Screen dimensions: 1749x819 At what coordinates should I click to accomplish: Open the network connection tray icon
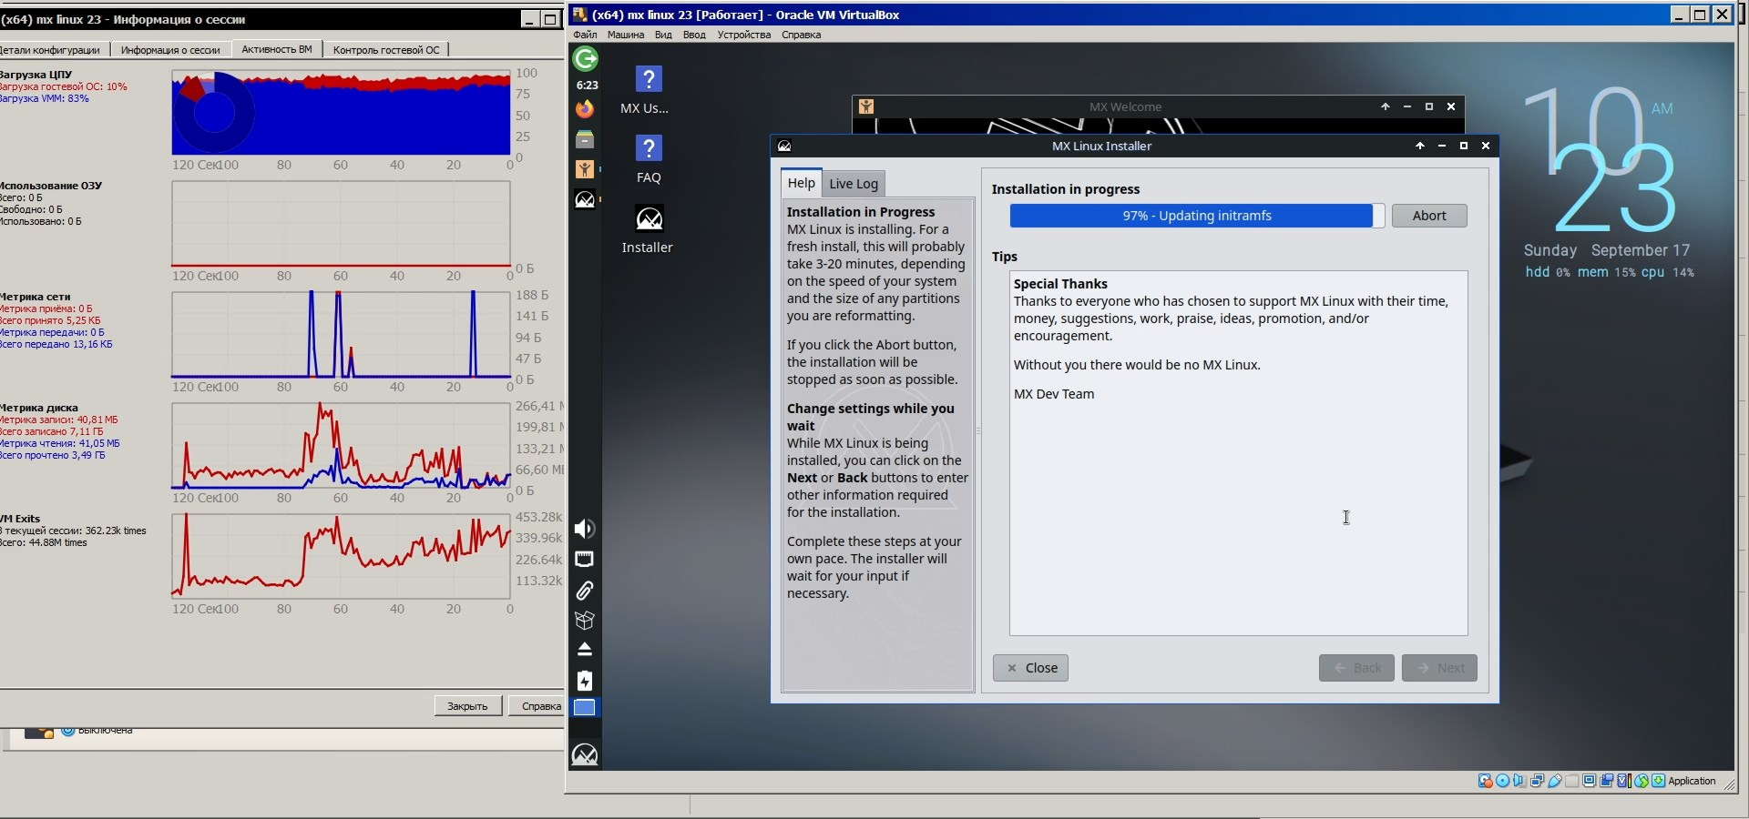pos(585,559)
